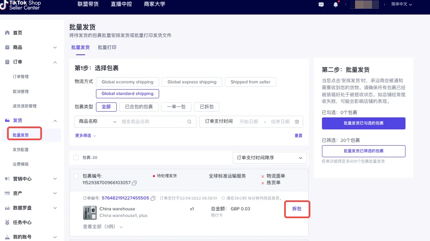Screen dimensions: 430x241
Task: Select the checkbox next to 包裹: 20
Action: [x=76, y=158]
